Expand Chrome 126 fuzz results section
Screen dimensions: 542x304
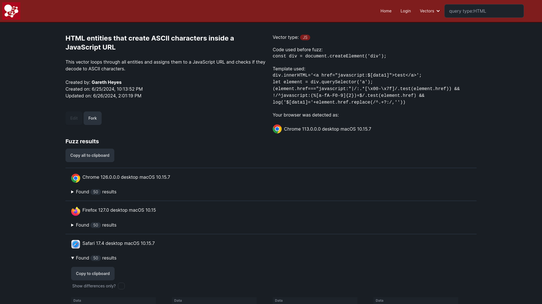coord(71,192)
